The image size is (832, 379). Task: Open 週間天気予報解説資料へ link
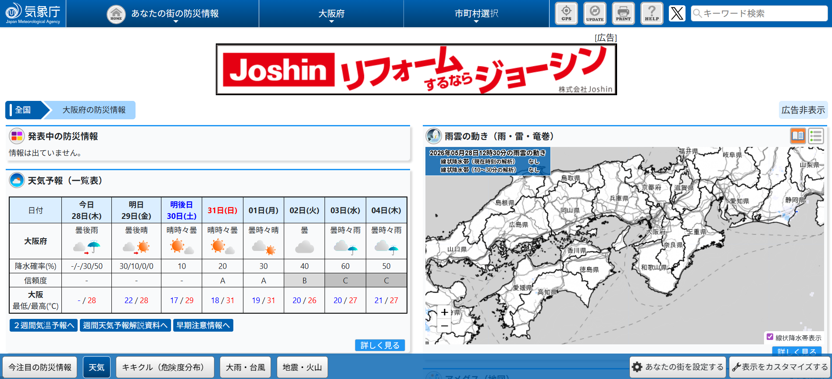tap(125, 325)
